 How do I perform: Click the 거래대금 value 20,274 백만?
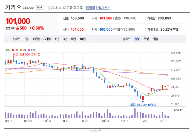pyautogui.click(x=169, y=30)
